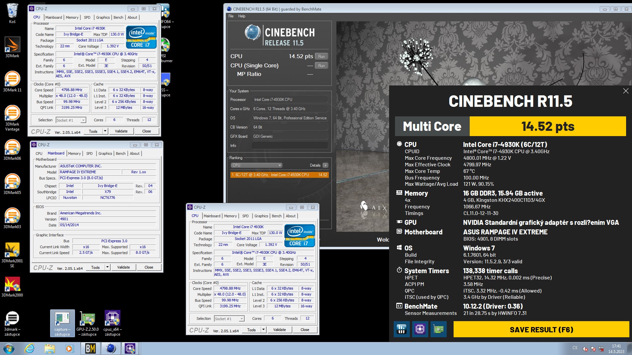This screenshot has height=355, width=632.
Task: Click Core Speed 4798.88 MHz in top CPU-Z
Action: click(72, 90)
